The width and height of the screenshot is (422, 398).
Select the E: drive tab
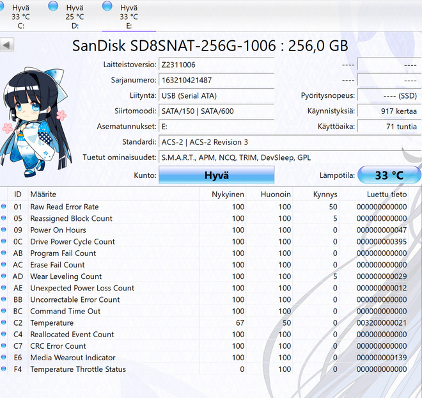coord(129,15)
